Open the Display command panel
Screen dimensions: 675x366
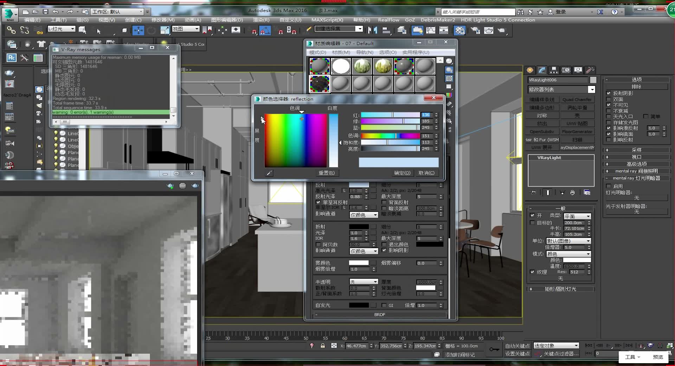pos(578,70)
